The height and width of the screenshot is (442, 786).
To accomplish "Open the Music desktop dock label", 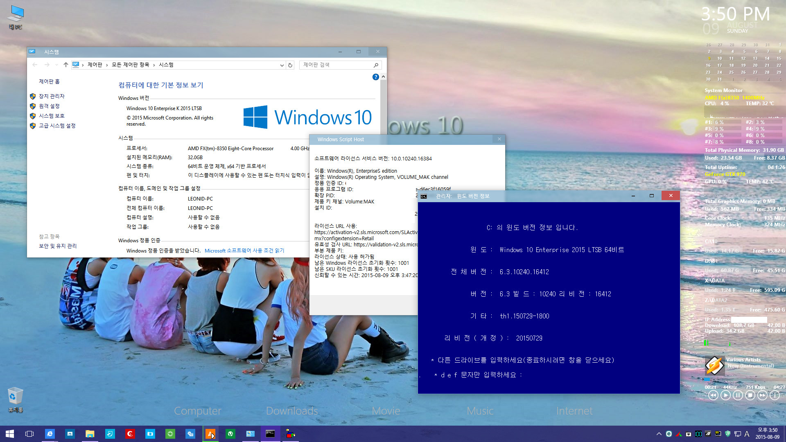I will point(480,410).
